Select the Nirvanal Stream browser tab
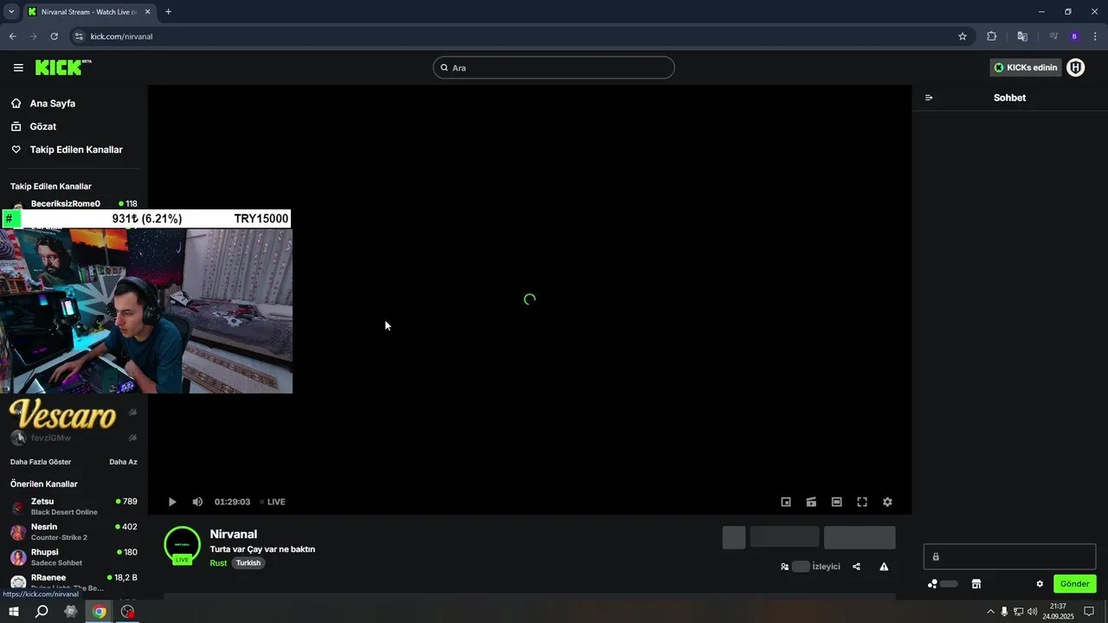This screenshot has height=623, width=1108. coord(88,12)
